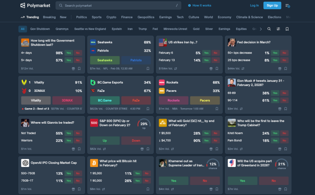Bookmark the Bitcoin price in February market
This screenshot has width=315, height=195.
coord(148,189)
